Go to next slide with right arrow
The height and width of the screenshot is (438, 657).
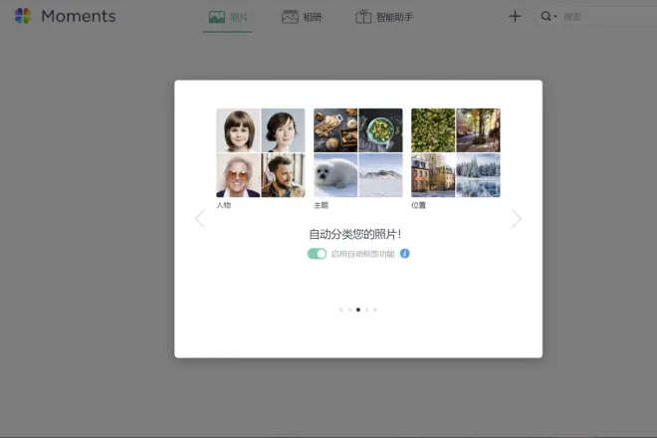coord(517,218)
